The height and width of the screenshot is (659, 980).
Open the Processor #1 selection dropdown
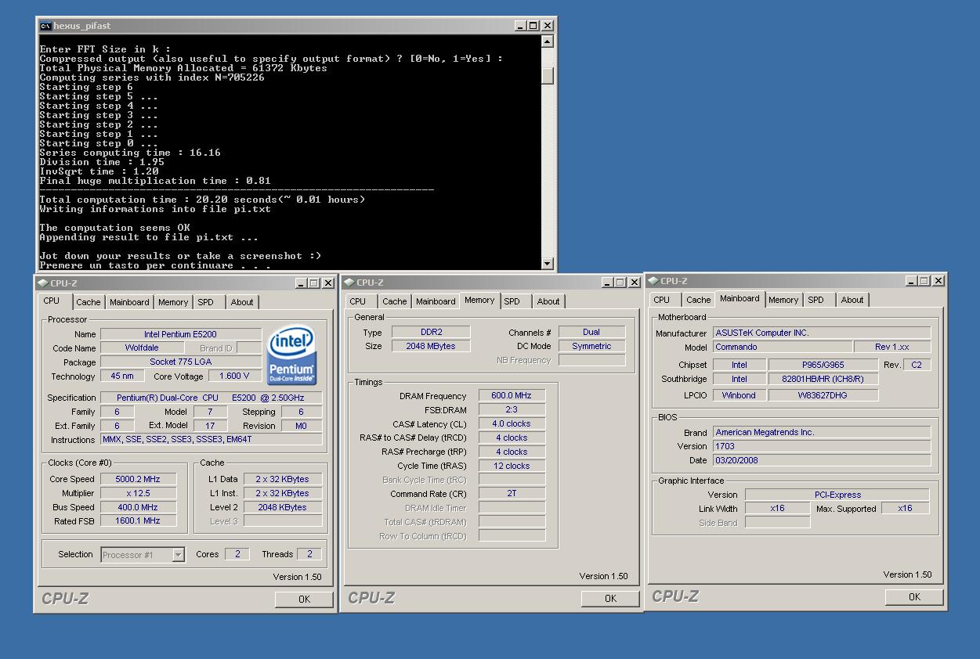[178, 555]
